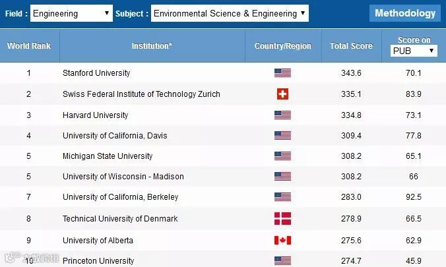Screen dimensions: 446x267
Task: Expand the Subject dropdown for Environmental Science
Action: (229, 13)
